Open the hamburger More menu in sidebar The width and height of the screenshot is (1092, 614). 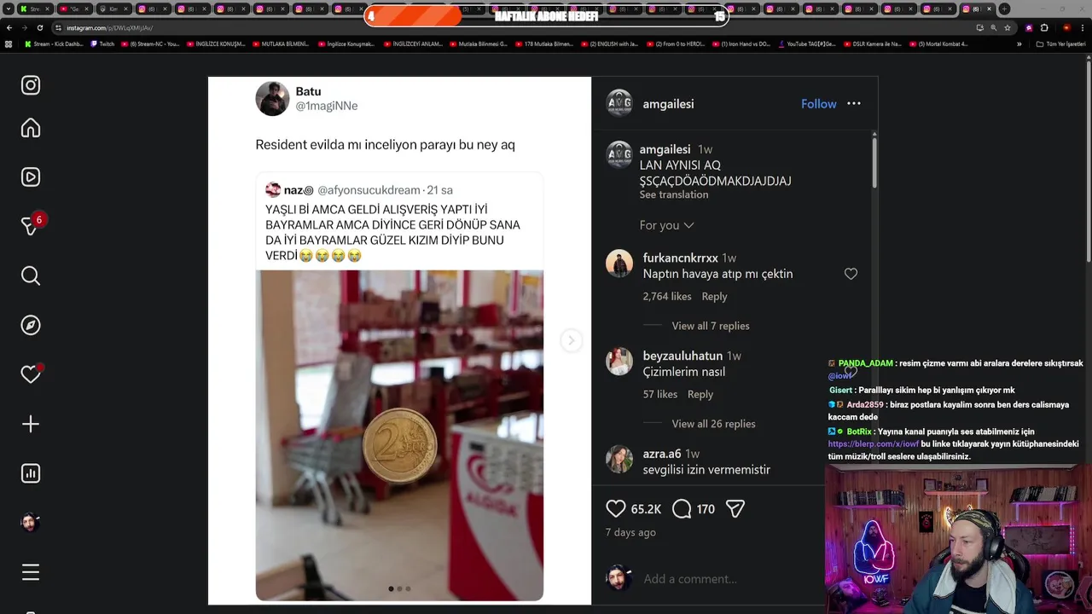pos(31,572)
